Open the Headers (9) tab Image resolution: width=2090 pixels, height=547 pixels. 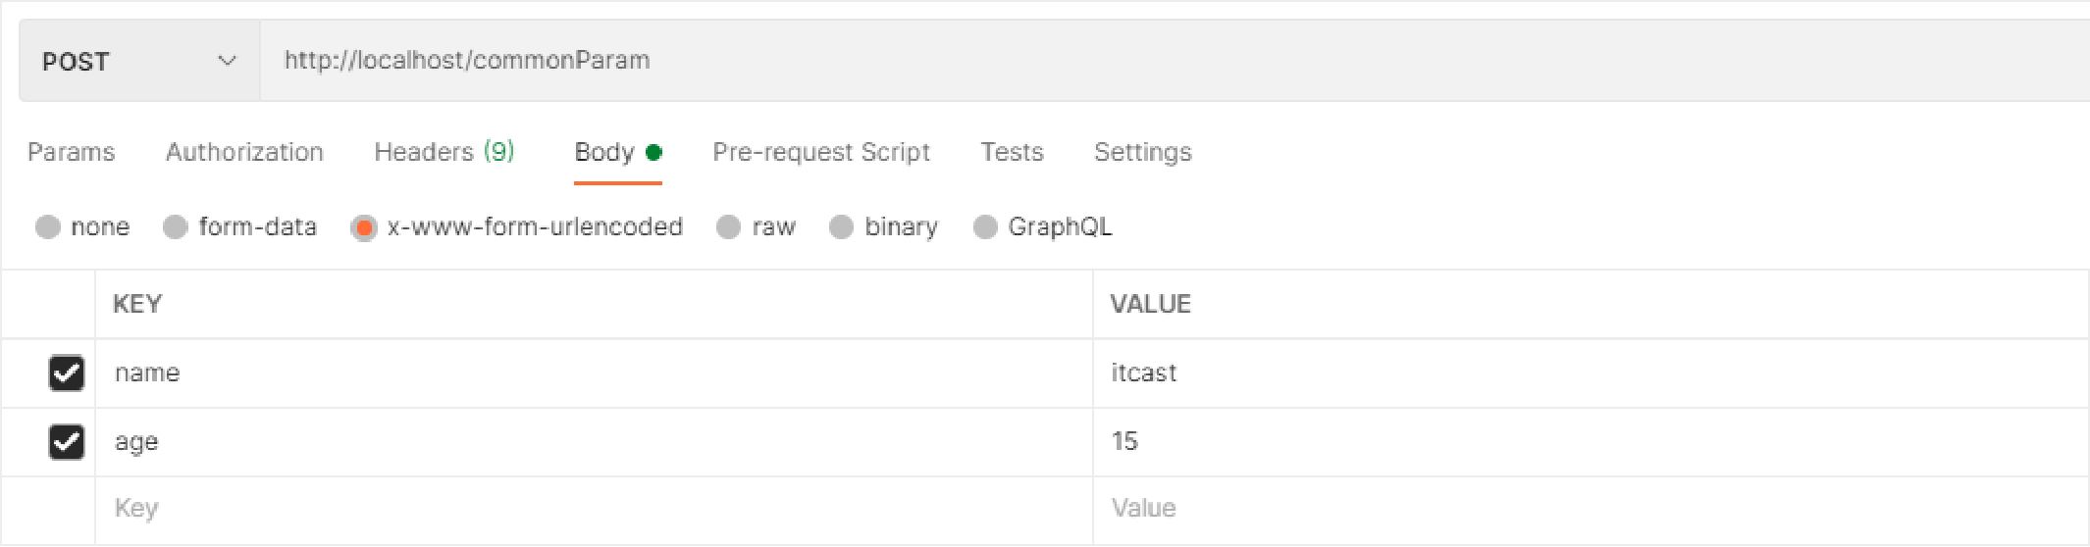[x=444, y=152]
